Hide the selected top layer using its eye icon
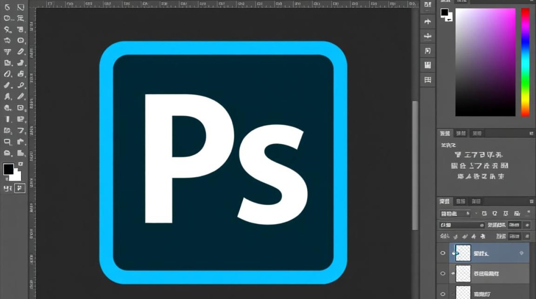This screenshot has width=536, height=299. (x=443, y=253)
